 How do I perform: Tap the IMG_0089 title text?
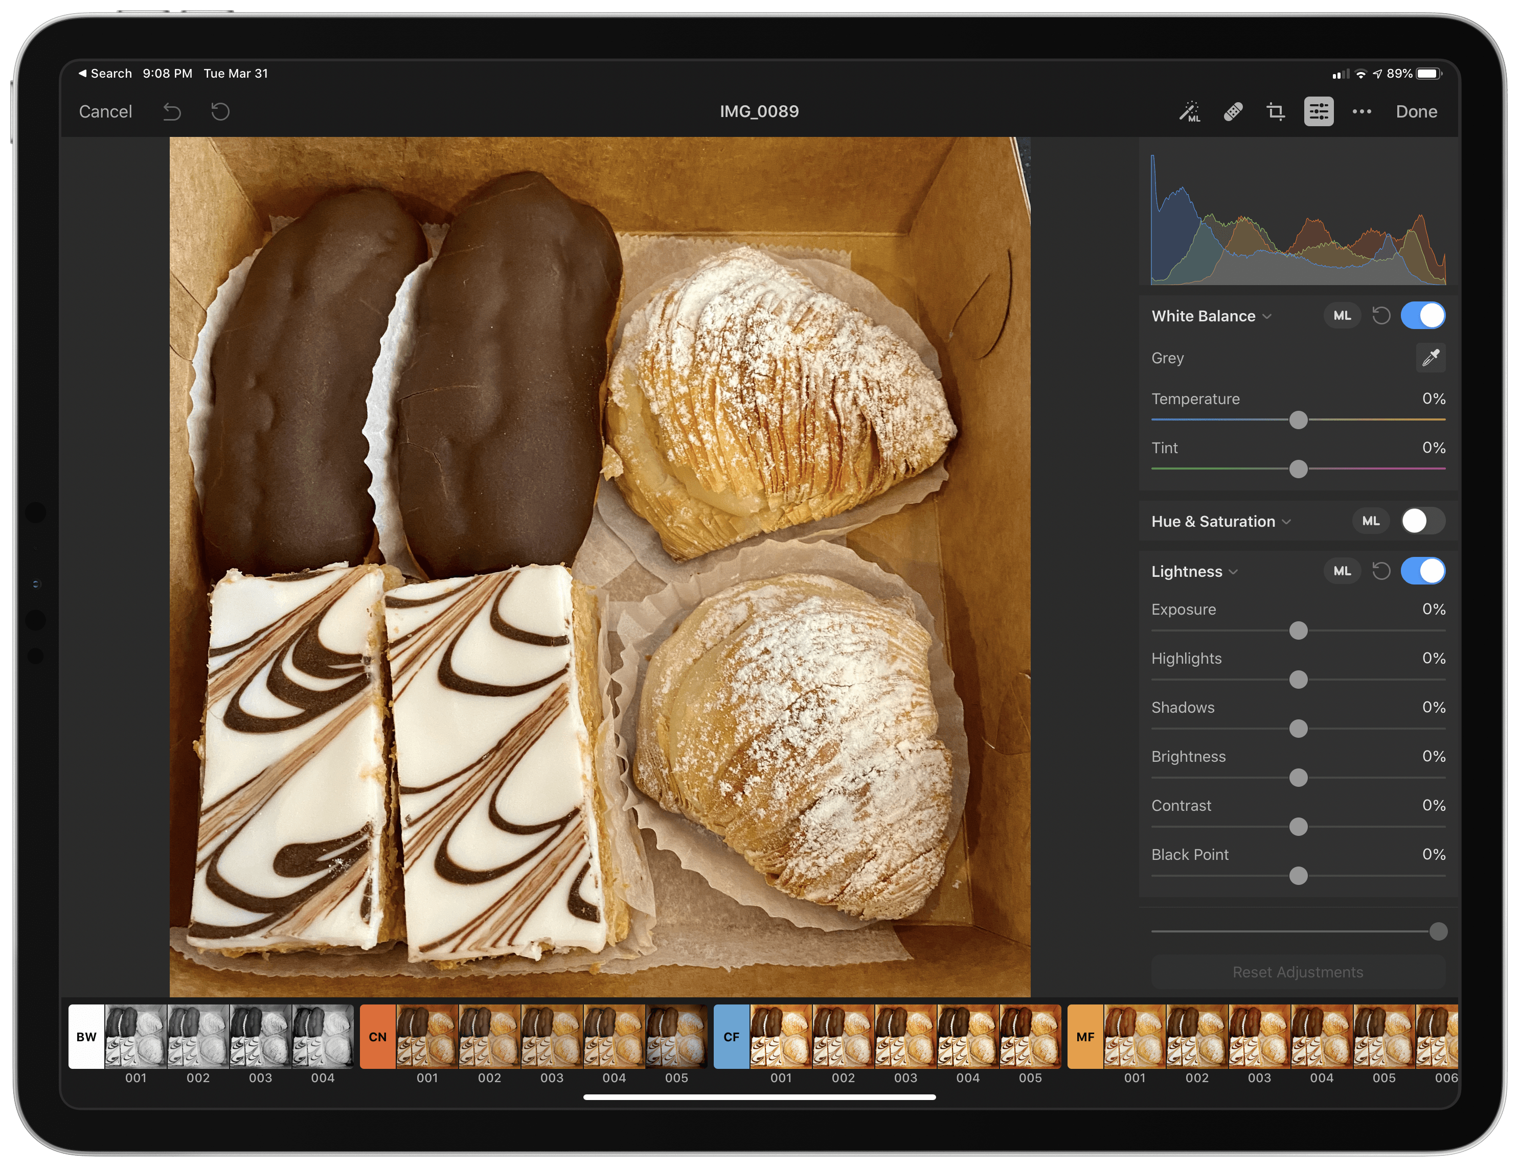pyautogui.click(x=759, y=111)
